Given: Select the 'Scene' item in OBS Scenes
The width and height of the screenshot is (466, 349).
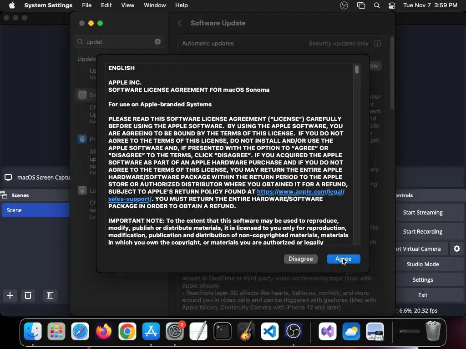Looking at the screenshot, I should [x=35, y=210].
